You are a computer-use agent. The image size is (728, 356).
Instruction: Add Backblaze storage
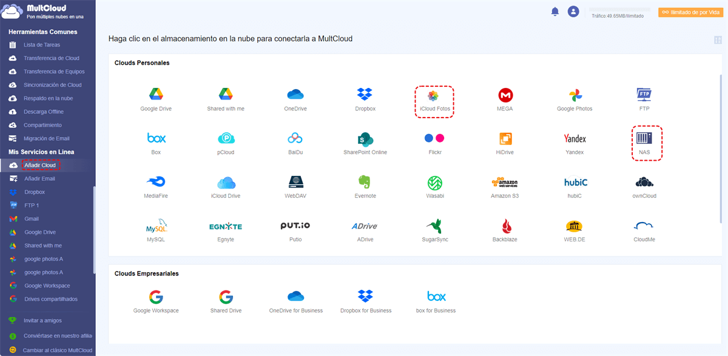[x=505, y=231]
